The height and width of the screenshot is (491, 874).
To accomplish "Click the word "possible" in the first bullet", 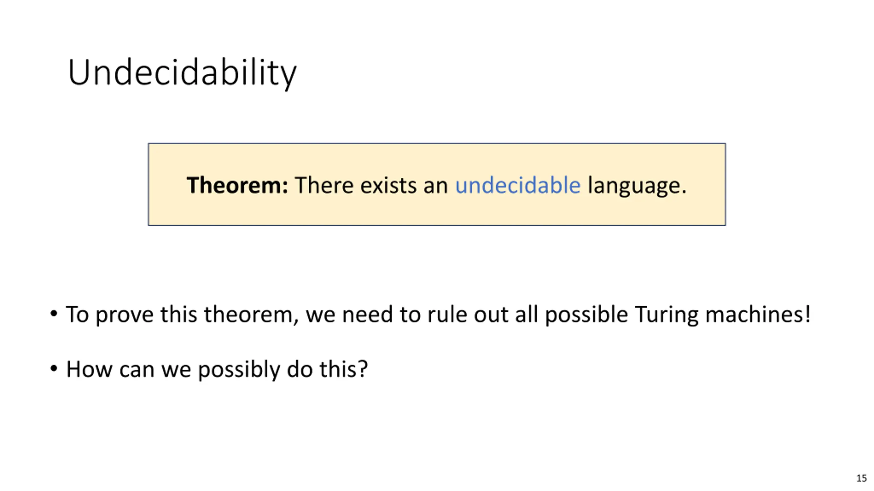I will (x=586, y=315).
